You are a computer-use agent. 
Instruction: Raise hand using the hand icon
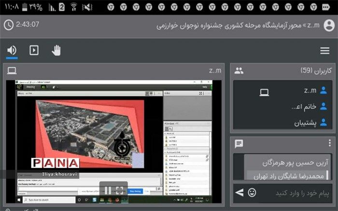pos(56,50)
